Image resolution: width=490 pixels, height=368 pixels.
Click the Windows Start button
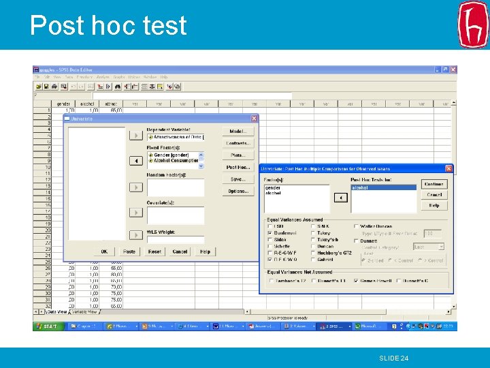point(48,326)
